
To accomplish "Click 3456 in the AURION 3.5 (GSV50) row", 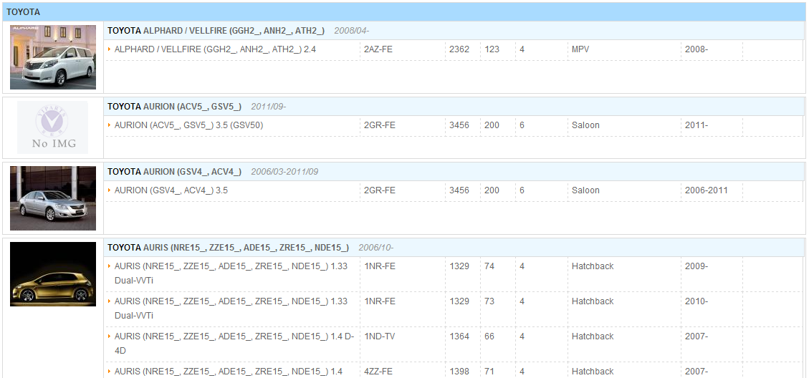I will pos(459,125).
